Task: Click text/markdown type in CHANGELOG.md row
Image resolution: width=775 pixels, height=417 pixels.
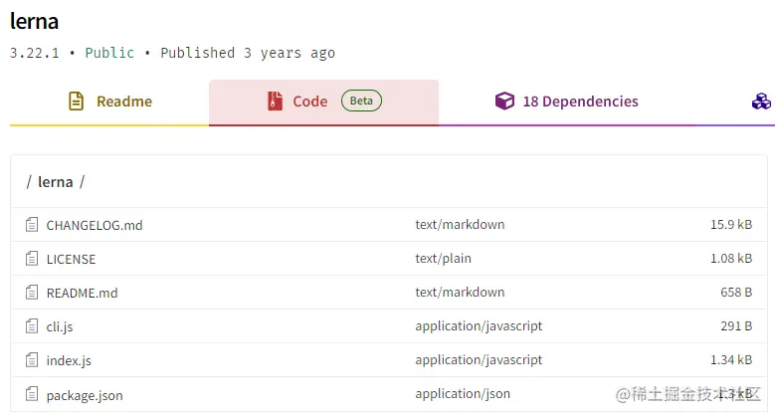Action: (460, 225)
